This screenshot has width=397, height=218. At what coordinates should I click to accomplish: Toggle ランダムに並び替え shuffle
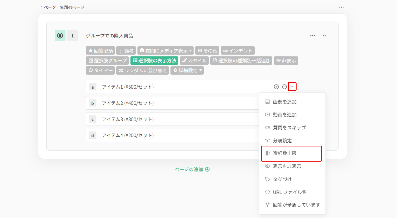pos(143,70)
